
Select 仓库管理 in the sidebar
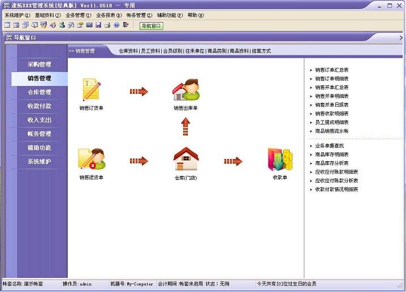pyautogui.click(x=40, y=92)
